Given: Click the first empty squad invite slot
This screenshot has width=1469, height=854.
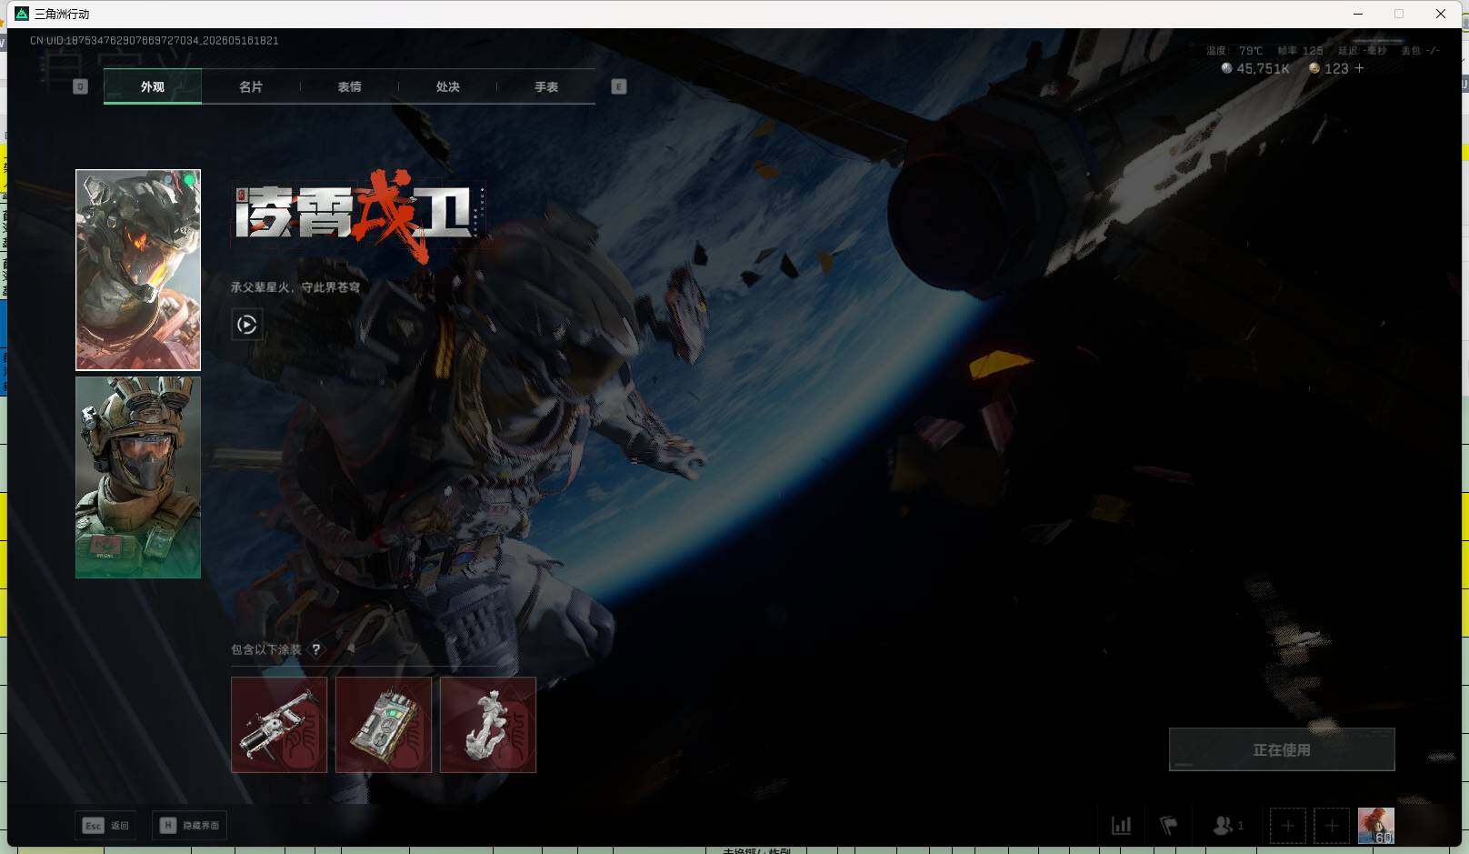Looking at the screenshot, I should [x=1288, y=826].
